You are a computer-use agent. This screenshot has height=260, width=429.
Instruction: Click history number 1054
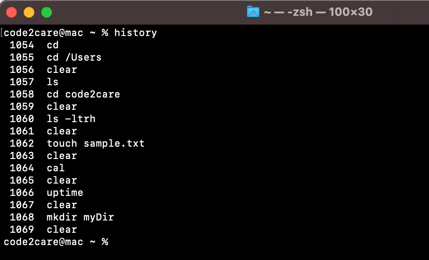click(x=22, y=45)
